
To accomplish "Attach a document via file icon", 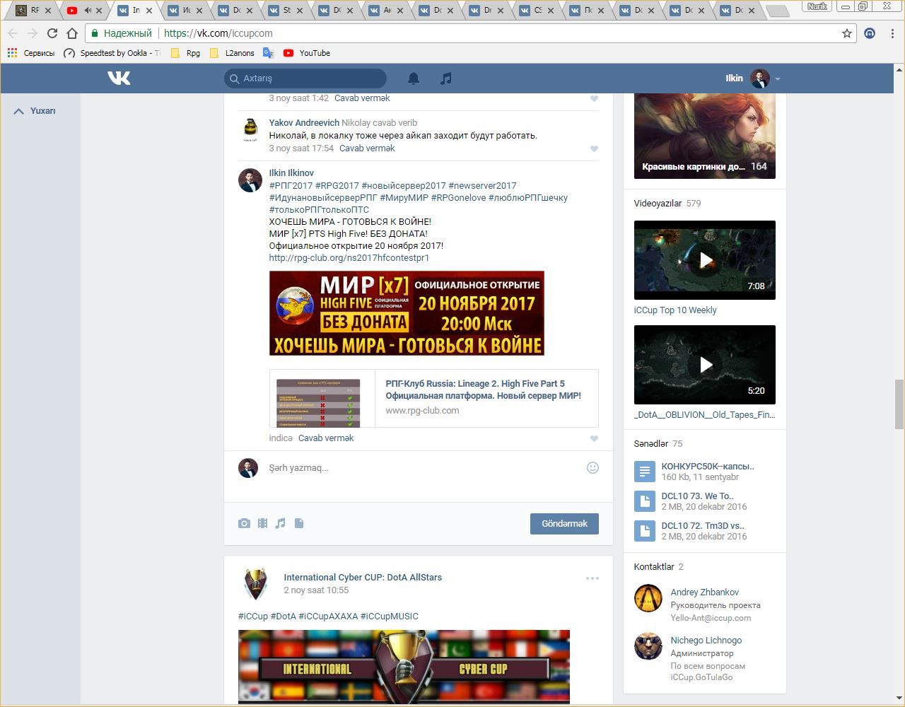I will pos(299,523).
